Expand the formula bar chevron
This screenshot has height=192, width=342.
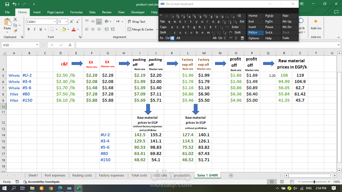[x=339, y=45]
